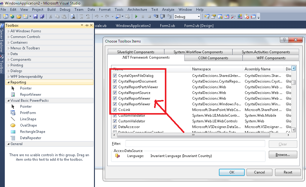Expand Menus & Toolbars toolbox group

tap(8, 48)
